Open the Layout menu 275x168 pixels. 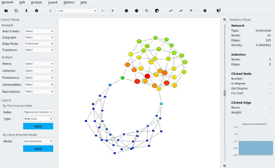click(53, 2)
